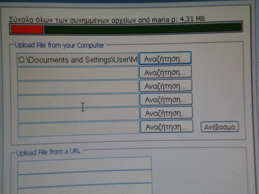Image resolution: width=259 pixels, height=194 pixels.
Task: Click the sixth file upload field
Action: (79, 129)
